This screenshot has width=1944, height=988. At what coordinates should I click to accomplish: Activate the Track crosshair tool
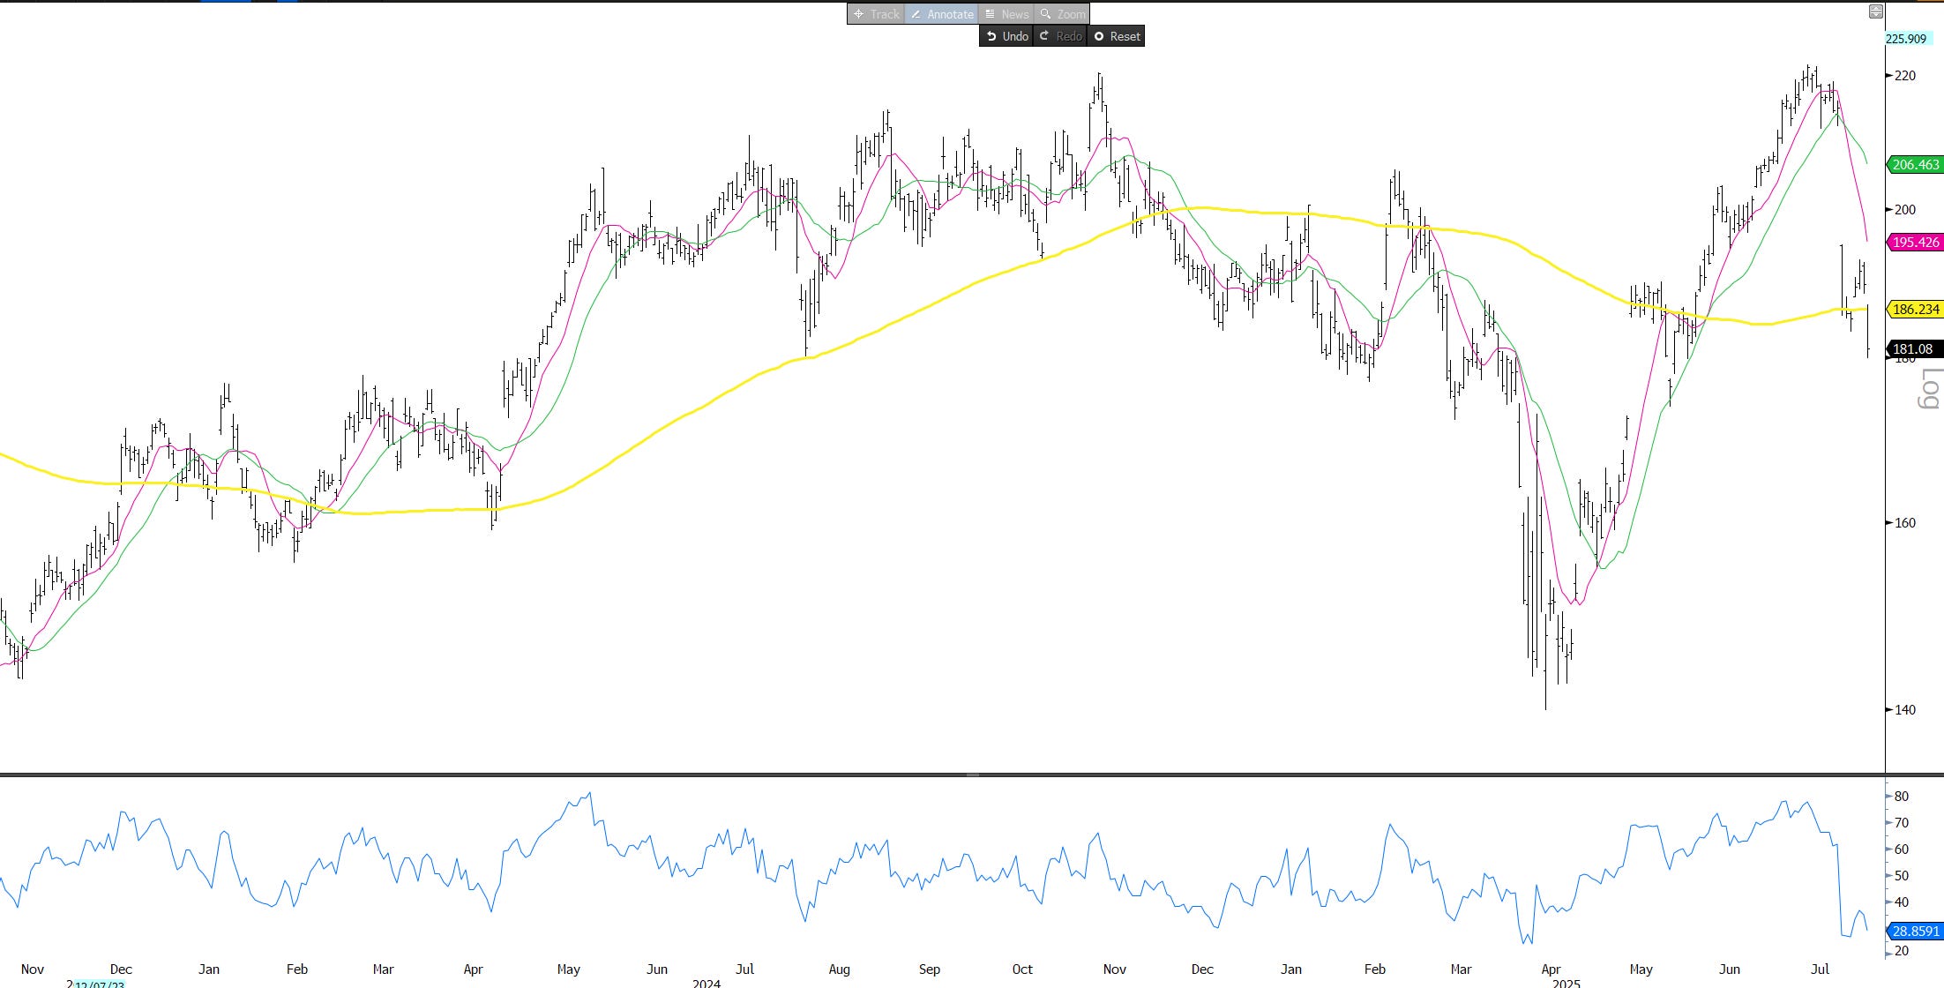click(876, 14)
